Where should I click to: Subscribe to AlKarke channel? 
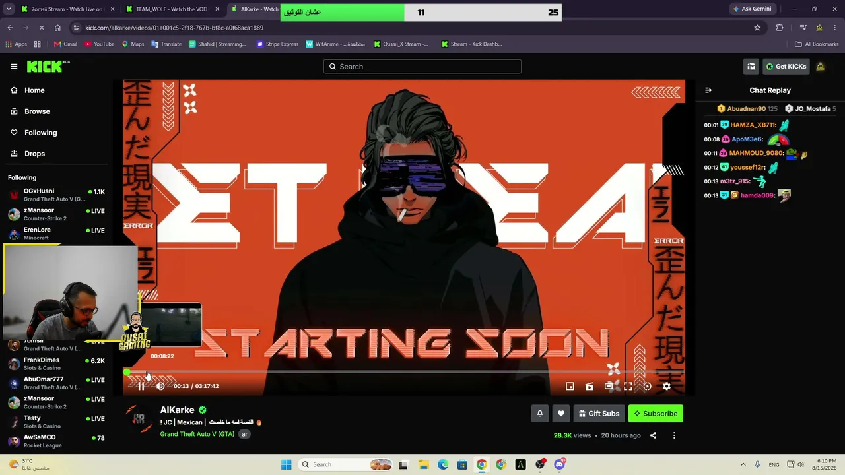click(x=656, y=414)
